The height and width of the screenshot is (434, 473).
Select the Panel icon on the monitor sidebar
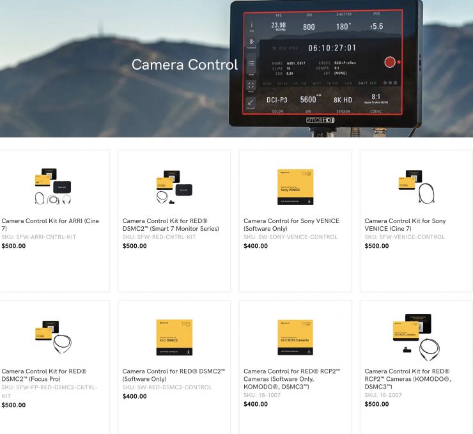coord(252,84)
